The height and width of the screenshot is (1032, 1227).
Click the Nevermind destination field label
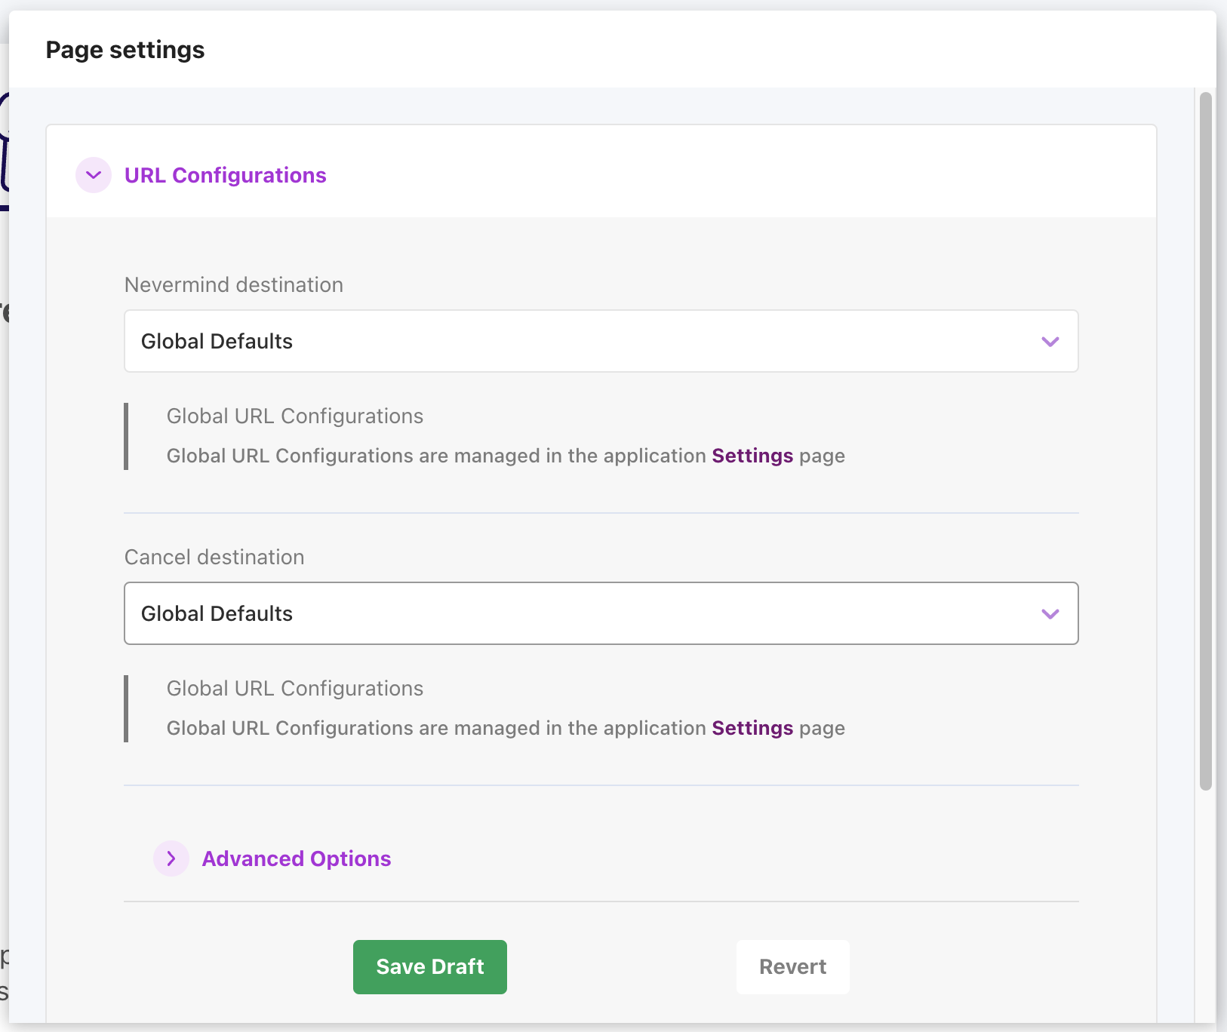pos(233,284)
